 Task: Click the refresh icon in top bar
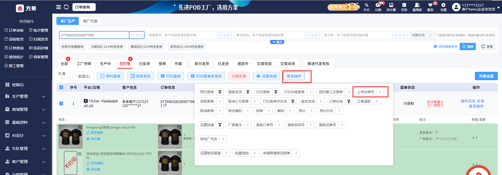click(x=66, y=7)
